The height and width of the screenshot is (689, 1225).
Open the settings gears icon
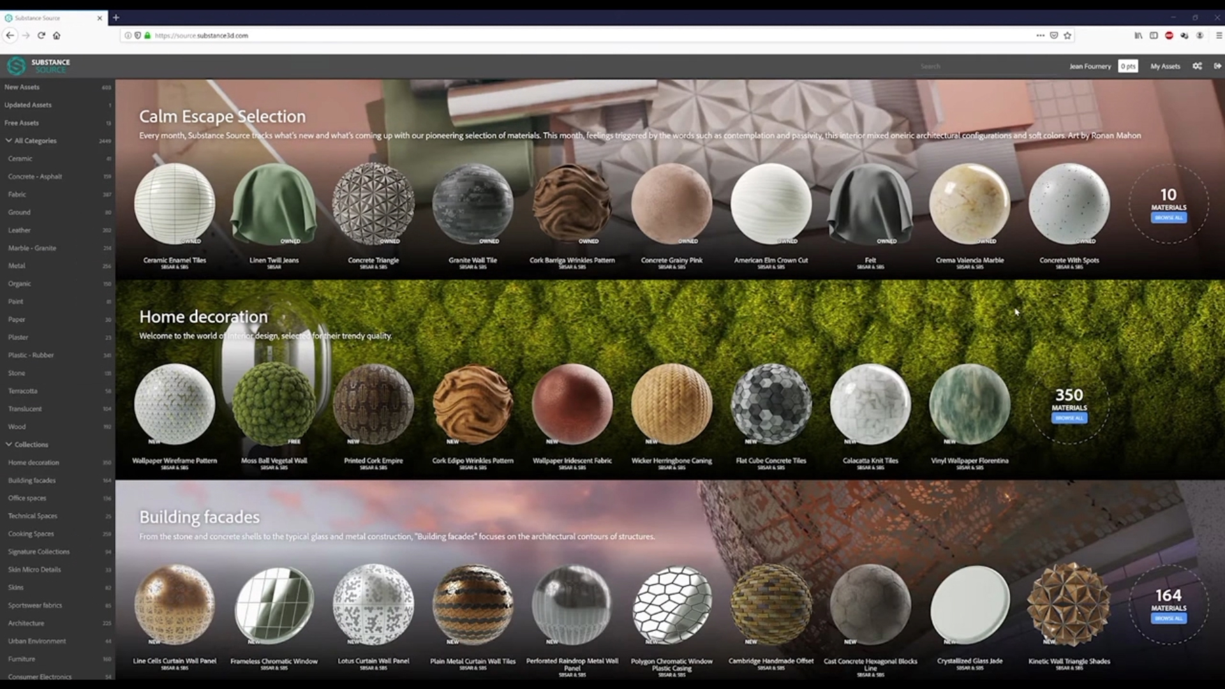pyautogui.click(x=1197, y=66)
